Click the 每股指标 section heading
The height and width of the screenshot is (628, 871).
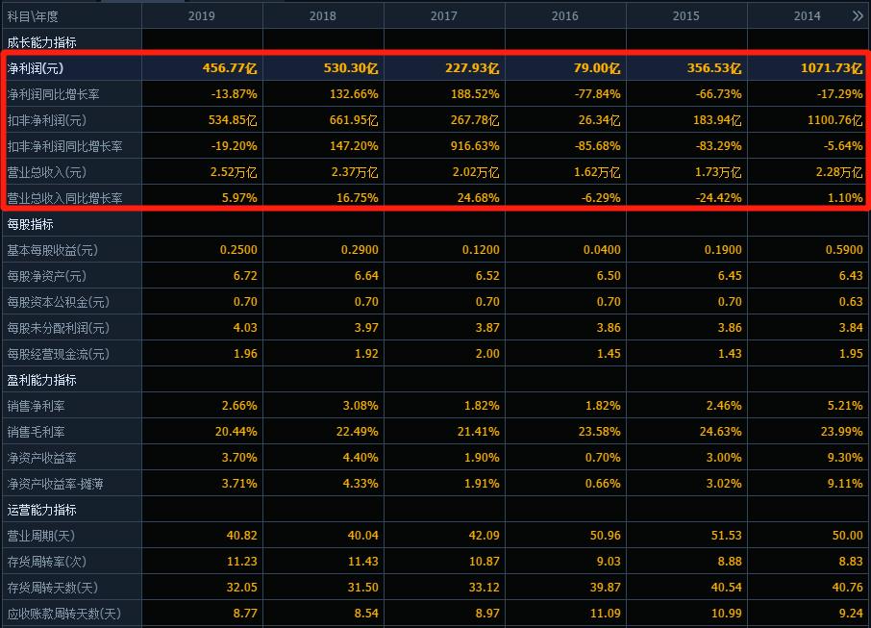(31, 224)
